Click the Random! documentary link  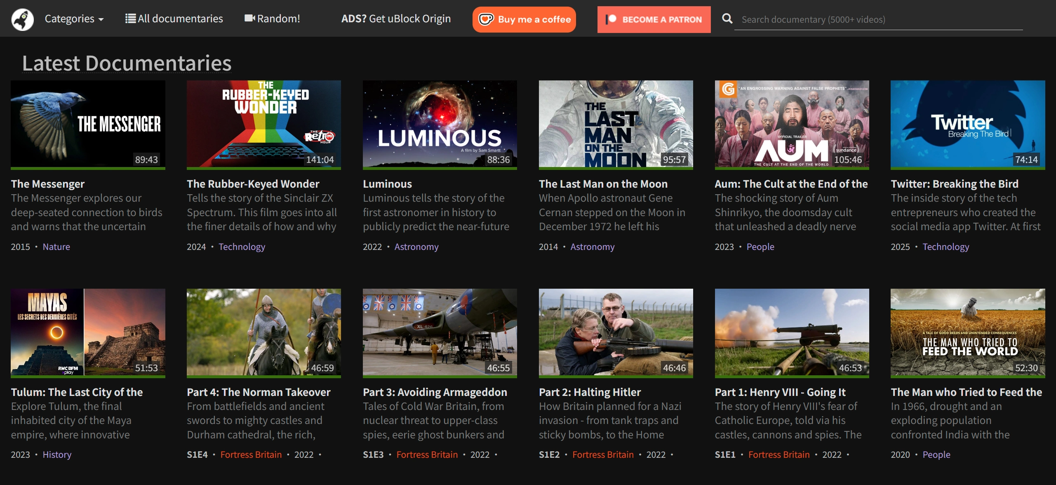(x=272, y=19)
